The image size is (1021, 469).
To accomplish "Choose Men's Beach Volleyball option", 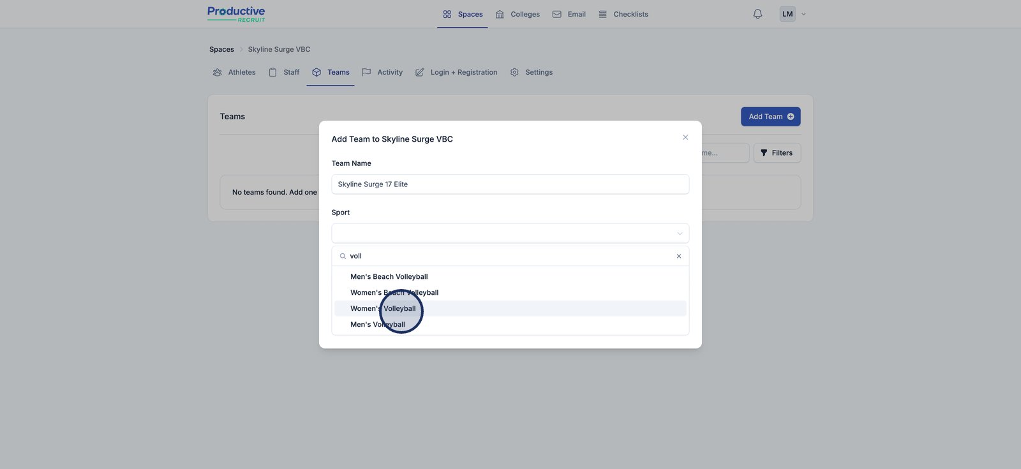I will pos(389,277).
